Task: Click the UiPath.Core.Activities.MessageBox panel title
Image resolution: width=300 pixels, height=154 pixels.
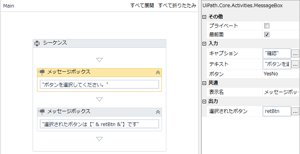Action: tap(242, 6)
